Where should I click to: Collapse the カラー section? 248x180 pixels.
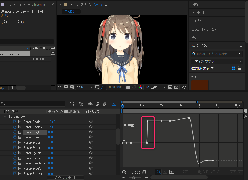pos(192,77)
